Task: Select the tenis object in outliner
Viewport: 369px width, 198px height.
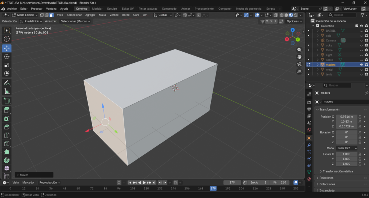Action: pyautogui.click(x=329, y=74)
